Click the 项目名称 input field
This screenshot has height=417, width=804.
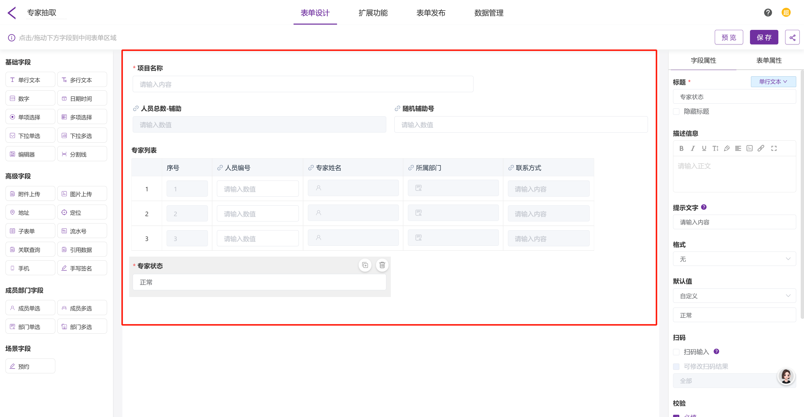tap(302, 84)
